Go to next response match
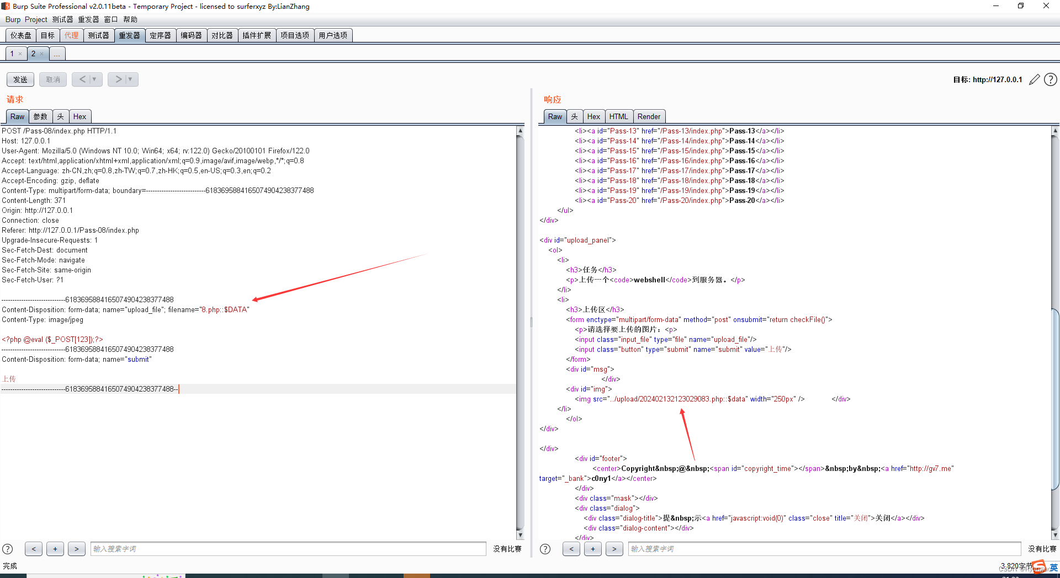The height and width of the screenshot is (578, 1060). pyautogui.click(x=614, y=549)
